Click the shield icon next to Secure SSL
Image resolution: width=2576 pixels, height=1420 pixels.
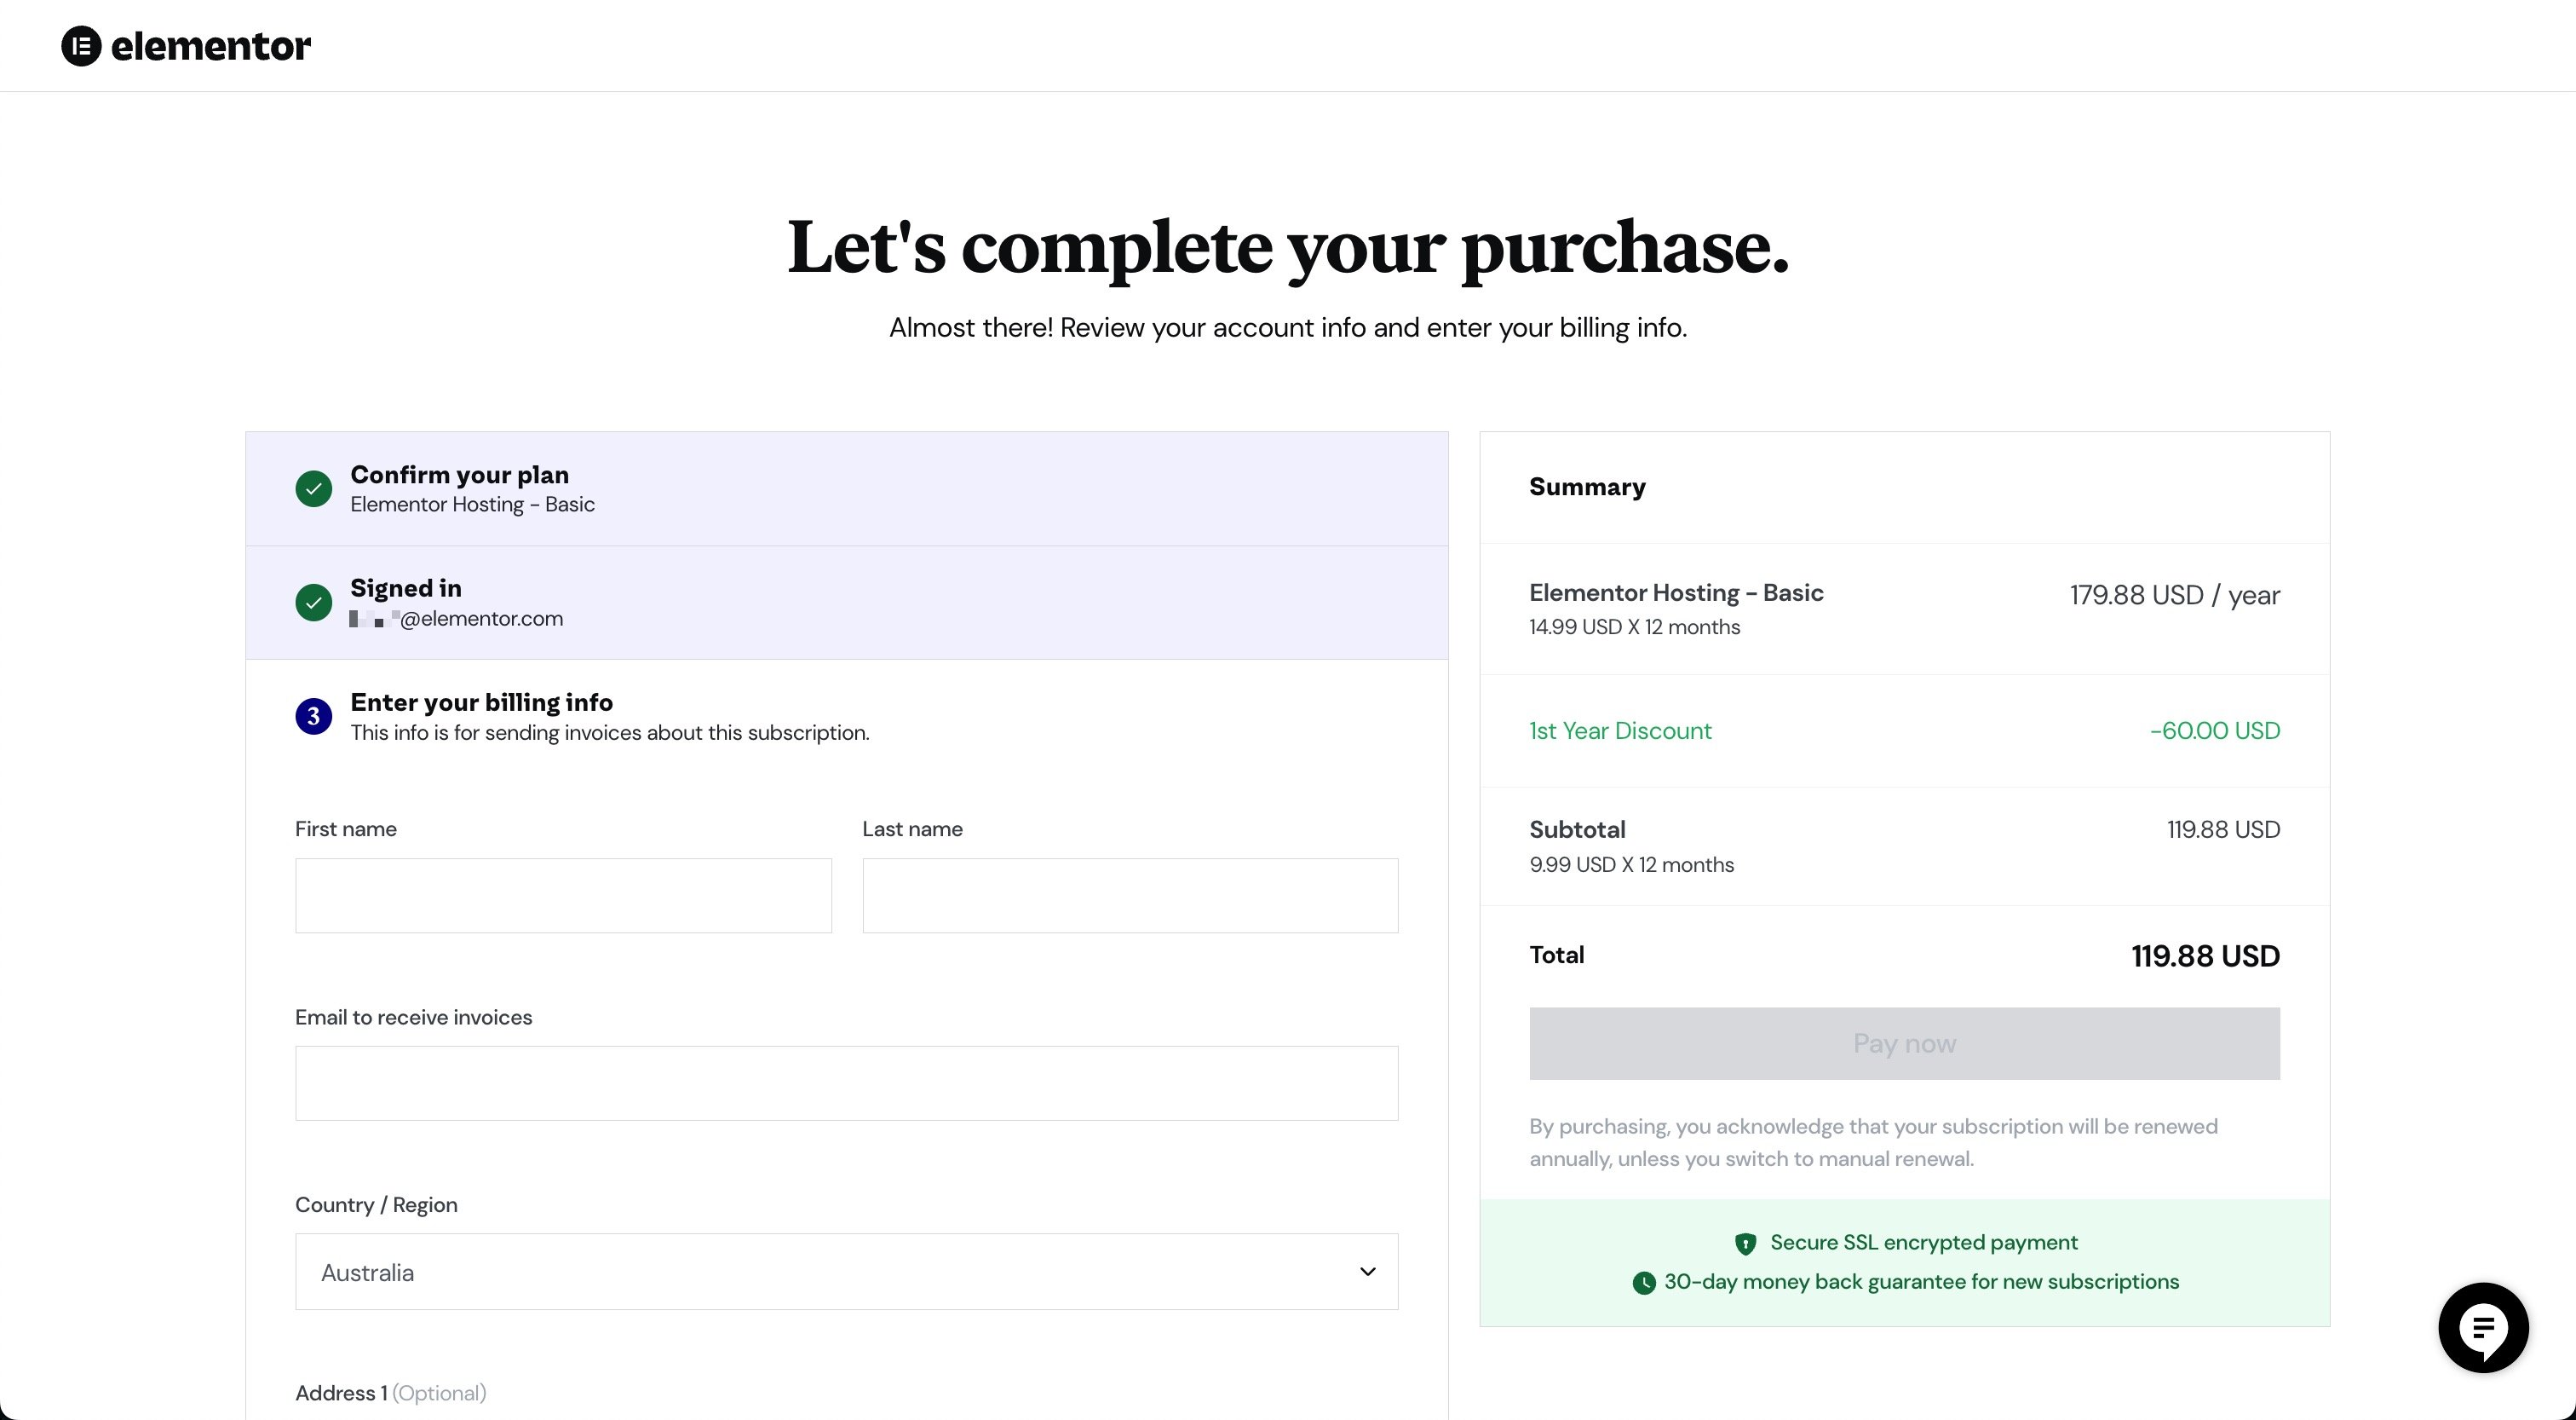click(x=1745, y=1244)
